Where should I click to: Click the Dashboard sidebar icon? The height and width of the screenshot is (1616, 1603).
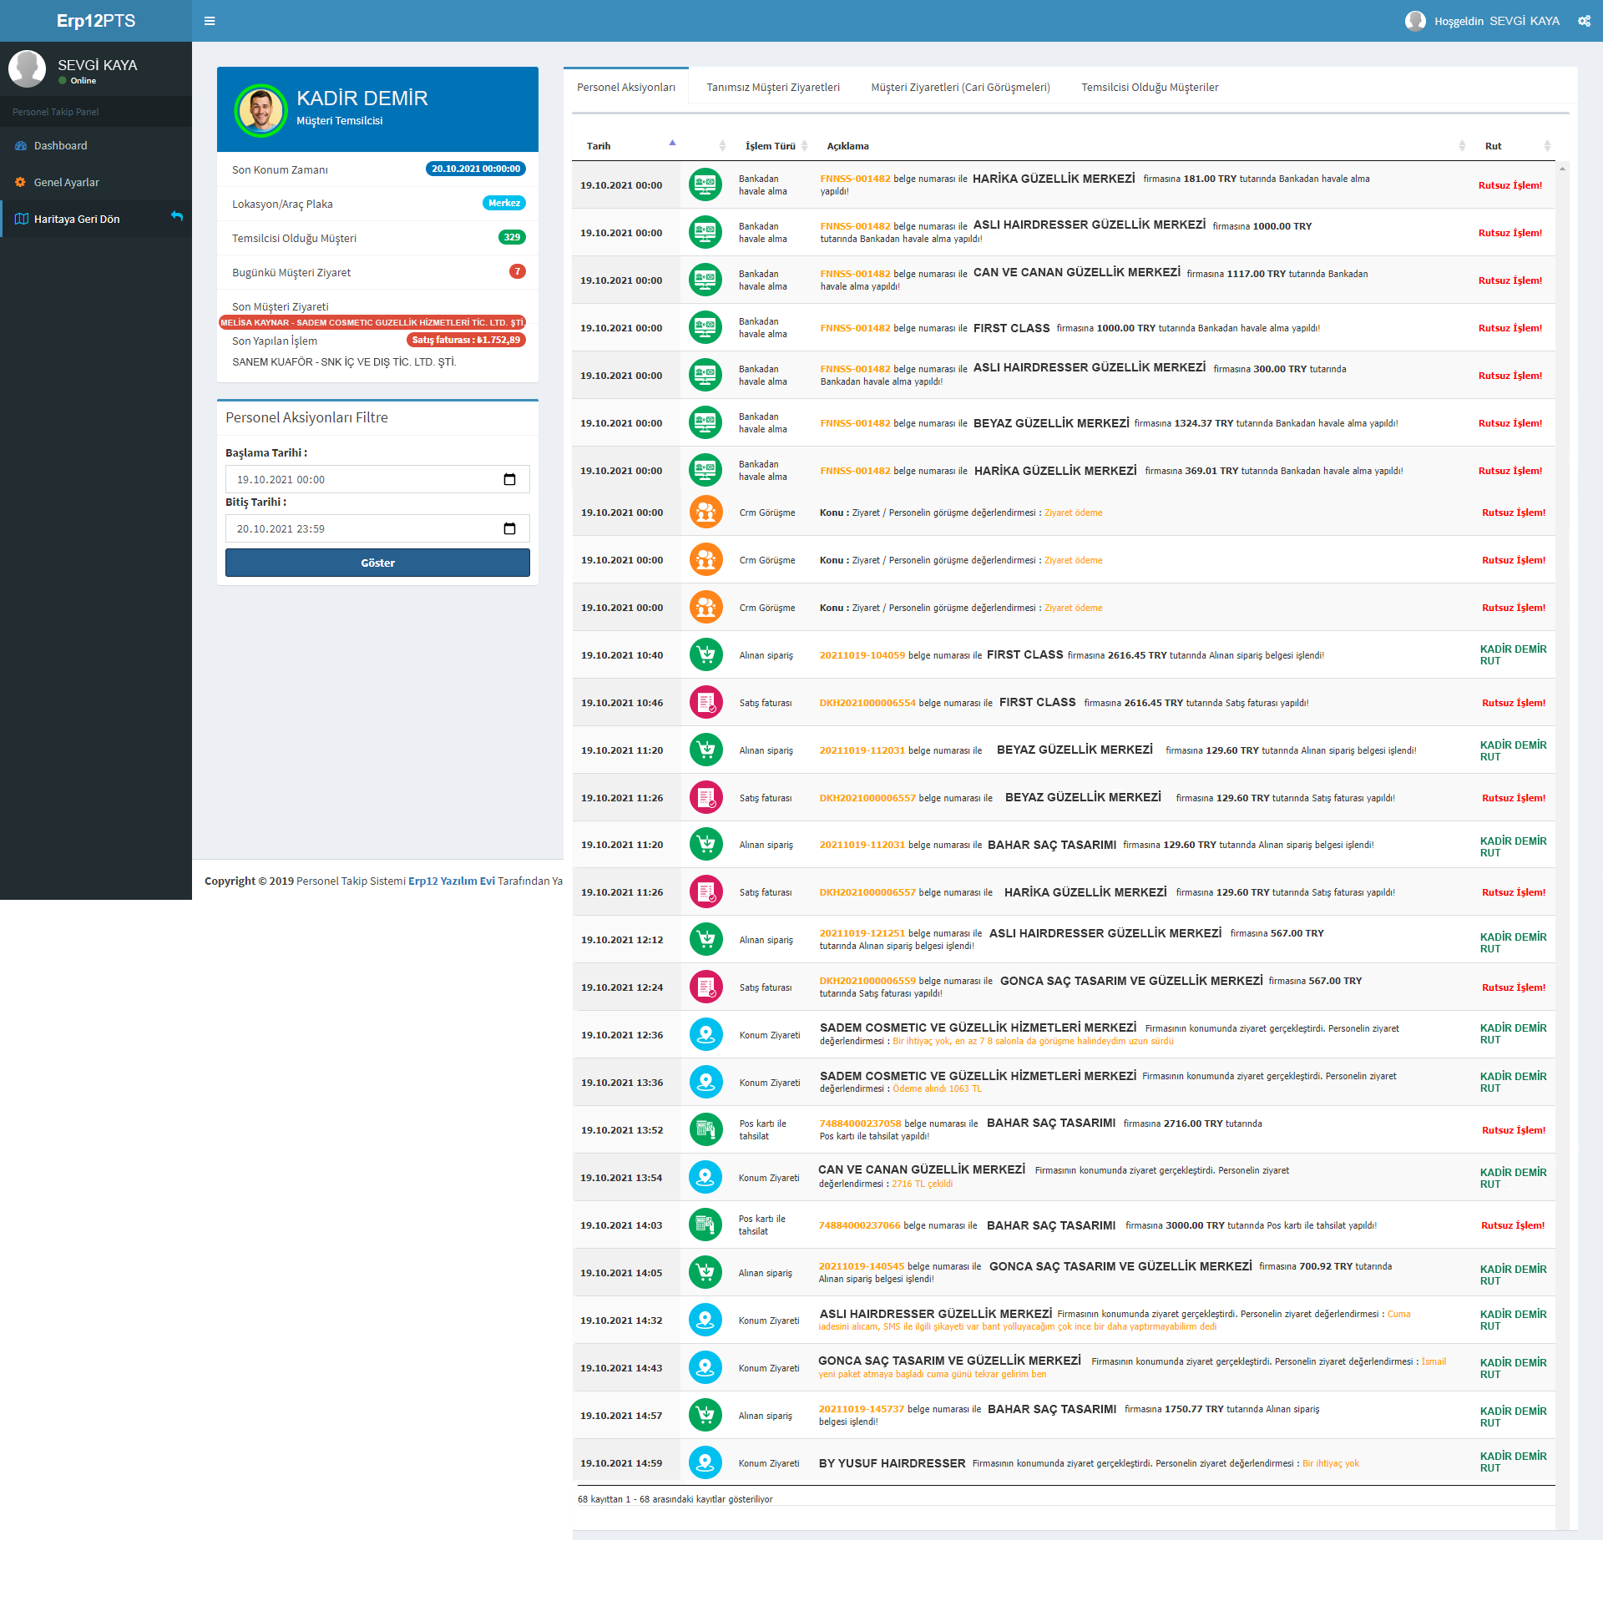(x=21, y=145)
